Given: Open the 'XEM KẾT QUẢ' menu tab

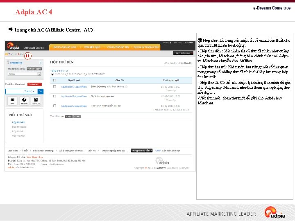Looking at the screenshot, I should click(92, 47).
